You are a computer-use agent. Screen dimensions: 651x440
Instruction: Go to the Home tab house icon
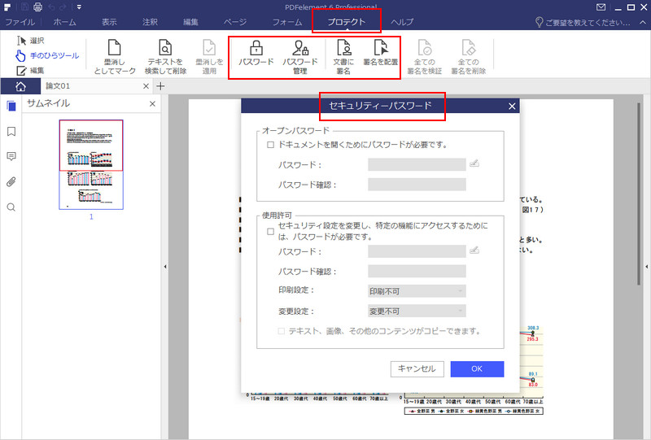20,86
